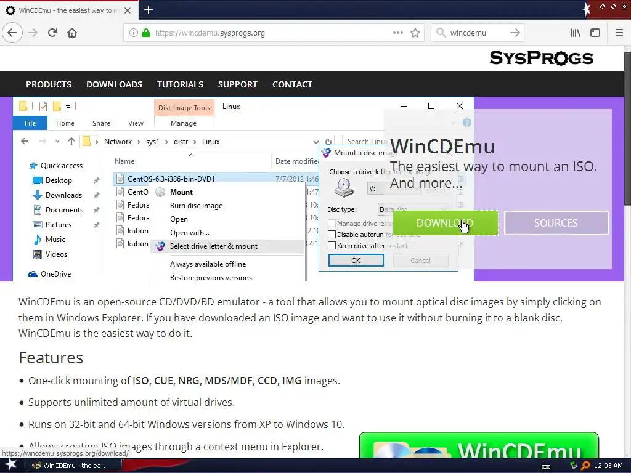The width and height of the screenshot is (631, 473).
Task: Click the SysProgs logo
Action: [x=541, y=58]
